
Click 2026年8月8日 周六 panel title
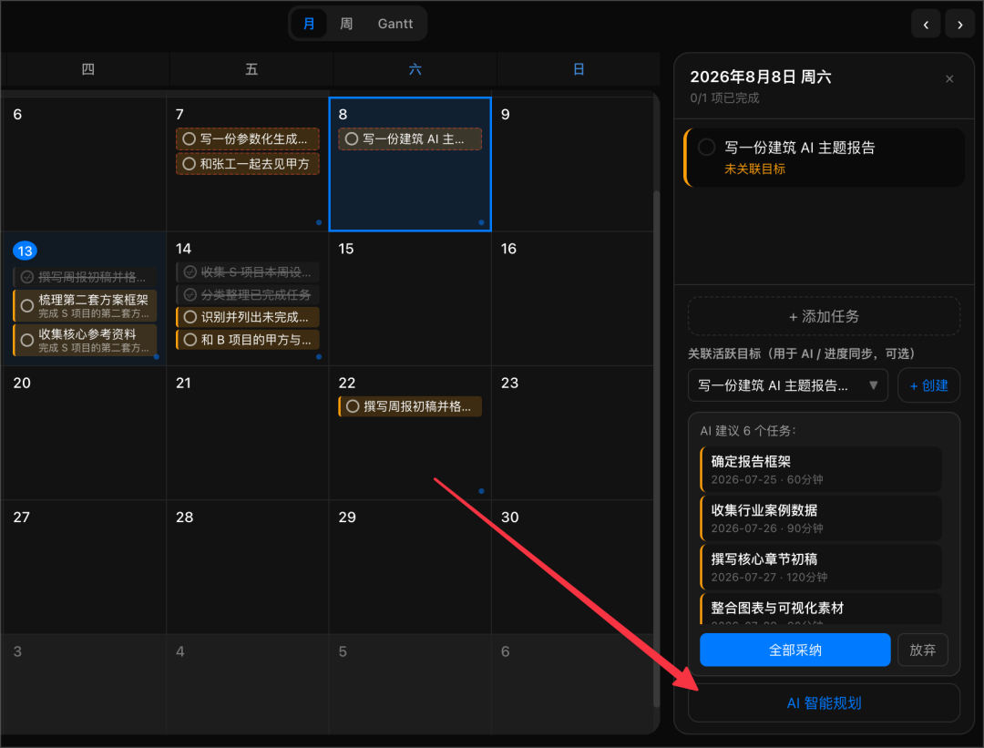[761, 77]
